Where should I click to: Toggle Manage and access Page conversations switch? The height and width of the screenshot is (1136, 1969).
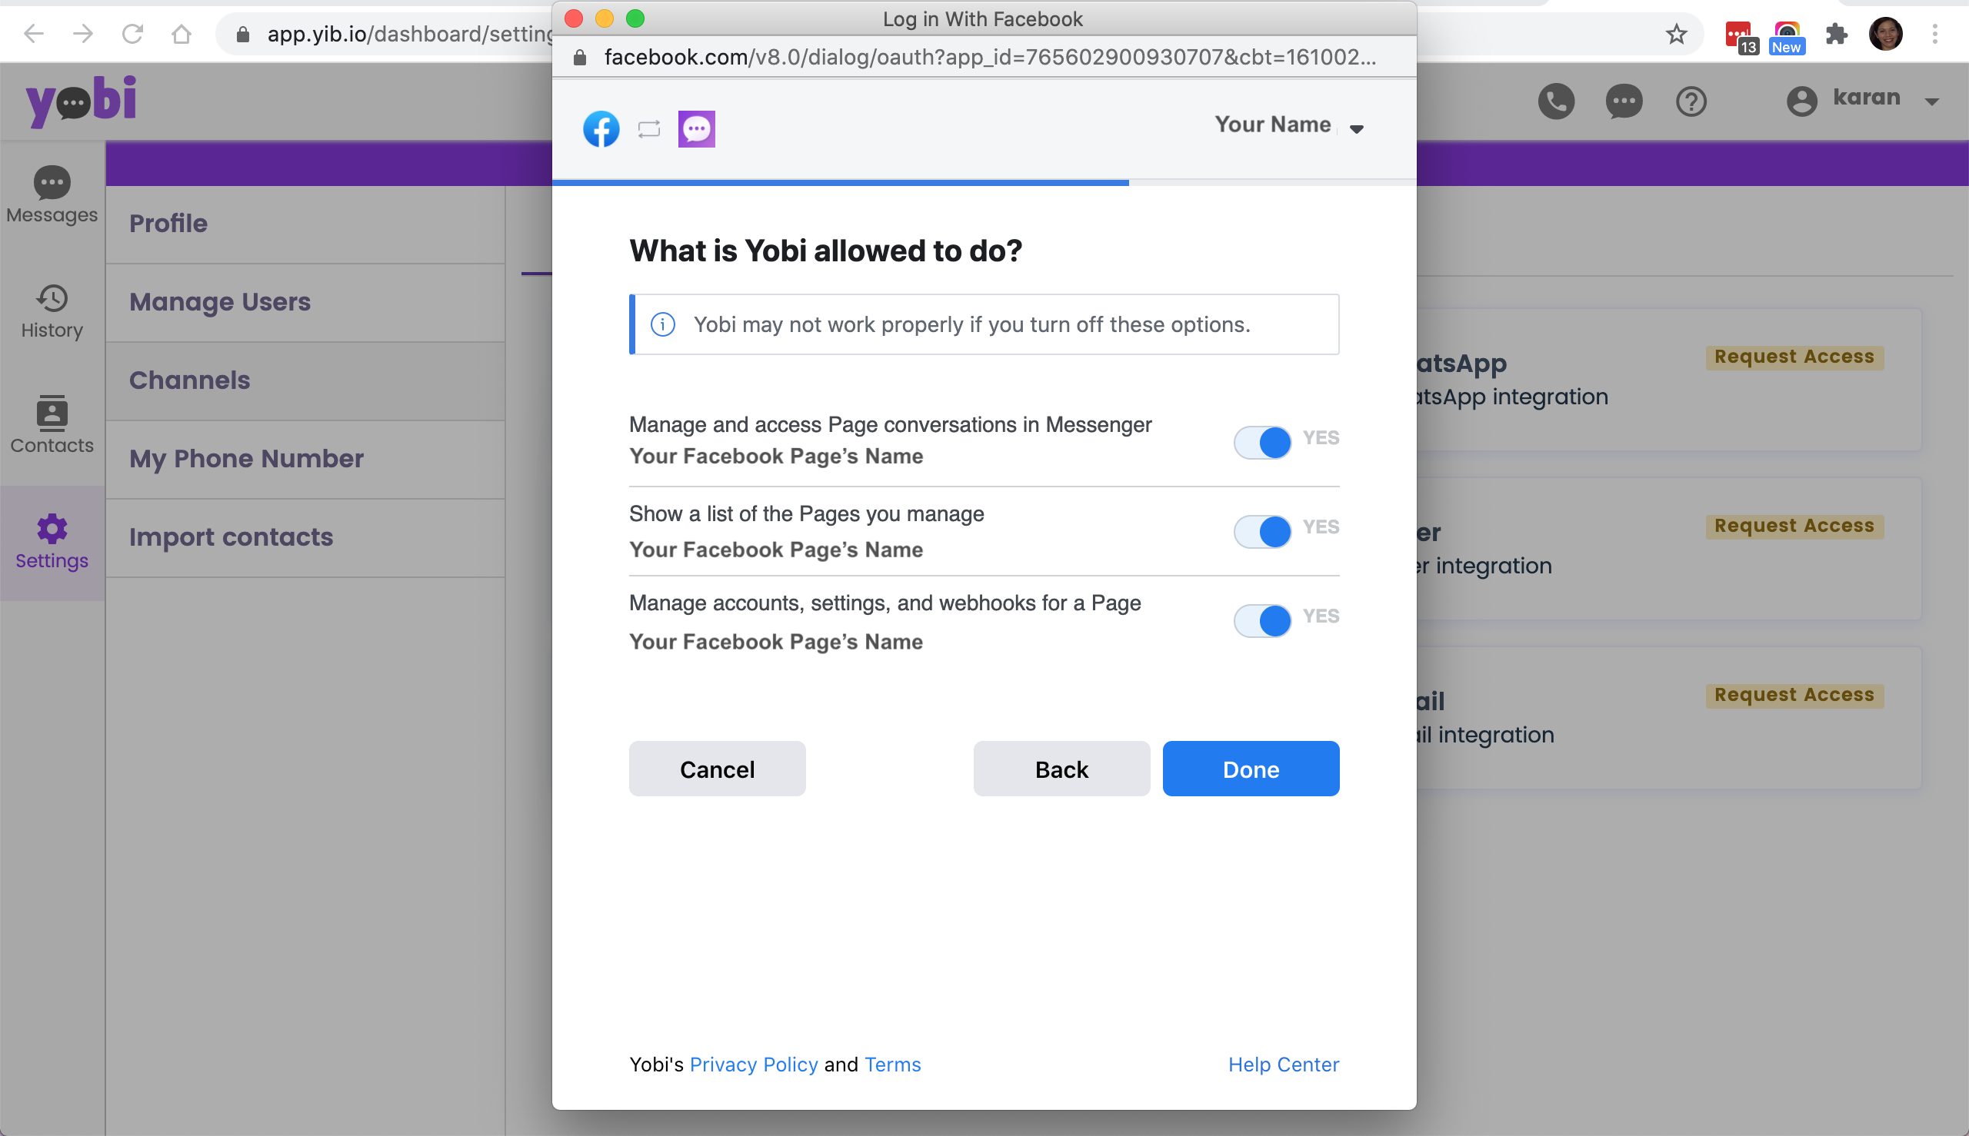[x=1262, y=443]
